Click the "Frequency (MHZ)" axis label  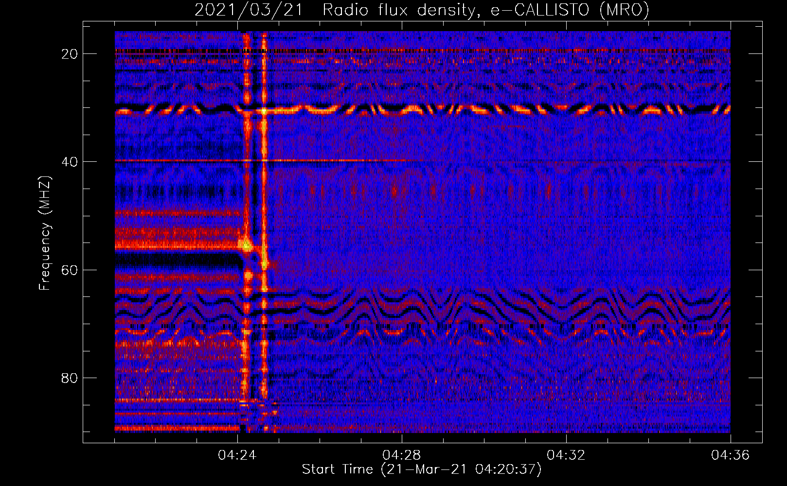coord(45,233)
